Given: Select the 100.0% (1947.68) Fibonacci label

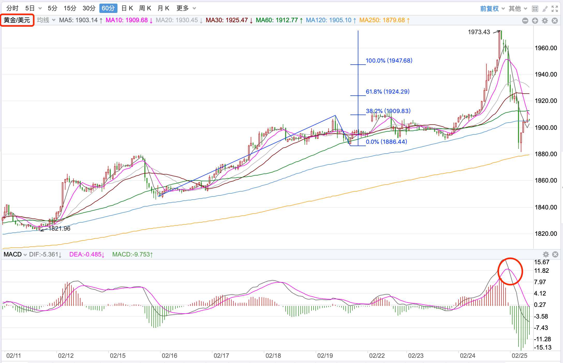Looking at the screenshot, I should pos(389,61).
